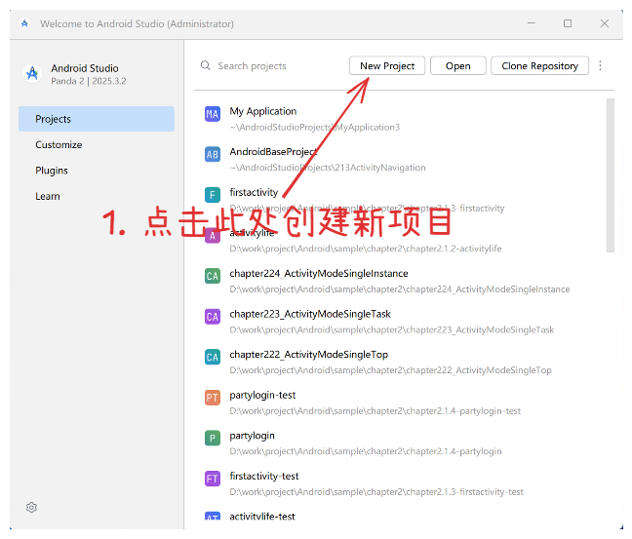
Task: Select the Learn tab
Action: click(x=97, y=196)
